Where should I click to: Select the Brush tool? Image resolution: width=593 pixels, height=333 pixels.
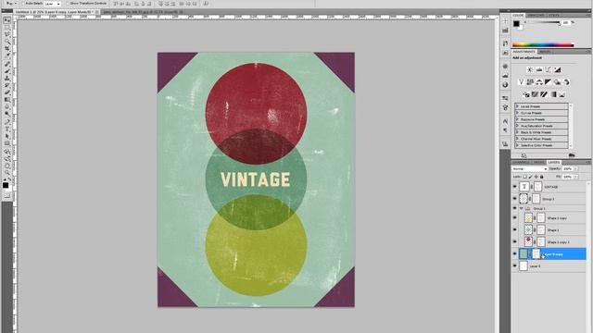pyautogui.click(x=6, y=71)
